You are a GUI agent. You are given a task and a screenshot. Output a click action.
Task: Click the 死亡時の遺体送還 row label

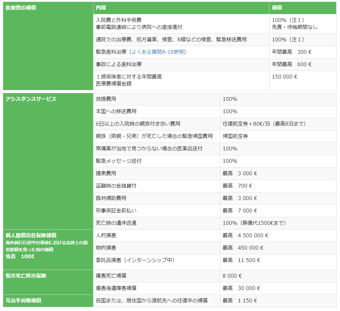116,223
